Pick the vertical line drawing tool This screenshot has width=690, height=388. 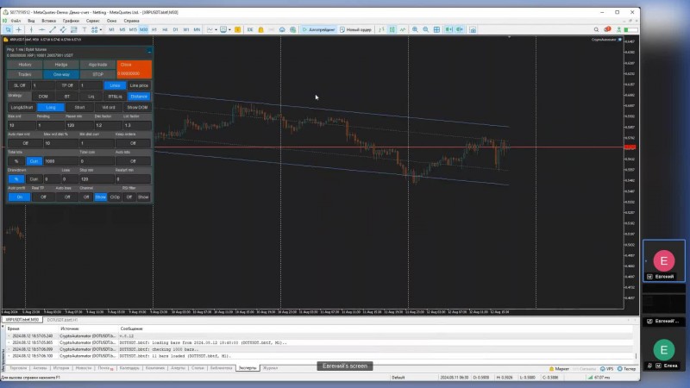31,29
